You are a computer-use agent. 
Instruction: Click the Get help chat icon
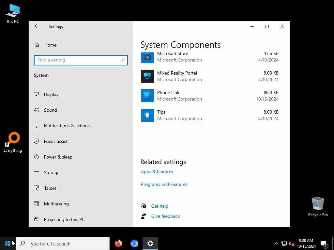(x=144, y=206)
